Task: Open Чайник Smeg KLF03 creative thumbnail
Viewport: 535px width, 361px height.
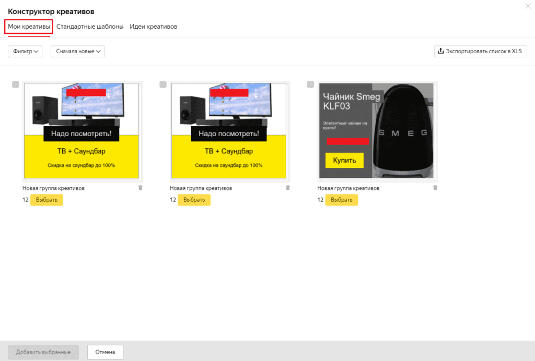Action: pyautogui.click(x=376, y=131)
